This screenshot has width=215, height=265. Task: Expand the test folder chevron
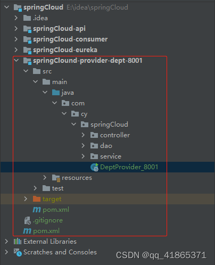35,188
